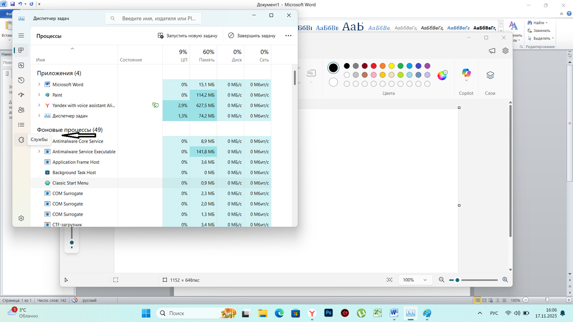Select the Processes page icon in Task Manager sidebar
Screen dimensions: 573x322
click(x=21, y=51)
